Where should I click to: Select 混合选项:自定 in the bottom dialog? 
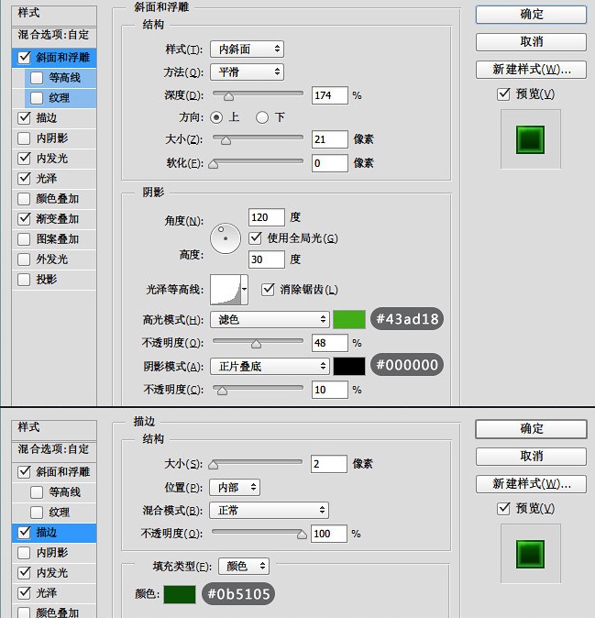54,449
